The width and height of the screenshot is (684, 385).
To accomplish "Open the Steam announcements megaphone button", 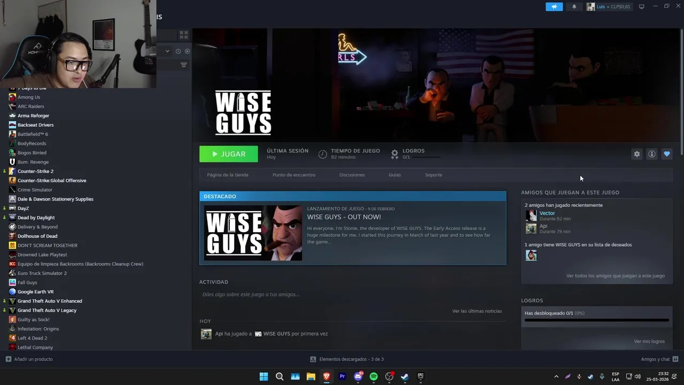I will (x=554, y=6).
